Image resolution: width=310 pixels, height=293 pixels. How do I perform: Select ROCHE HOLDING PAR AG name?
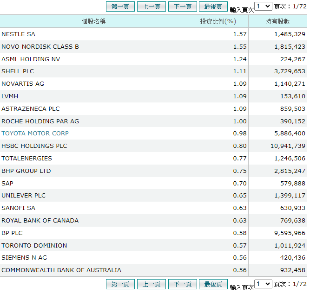(x=40, y=121)
